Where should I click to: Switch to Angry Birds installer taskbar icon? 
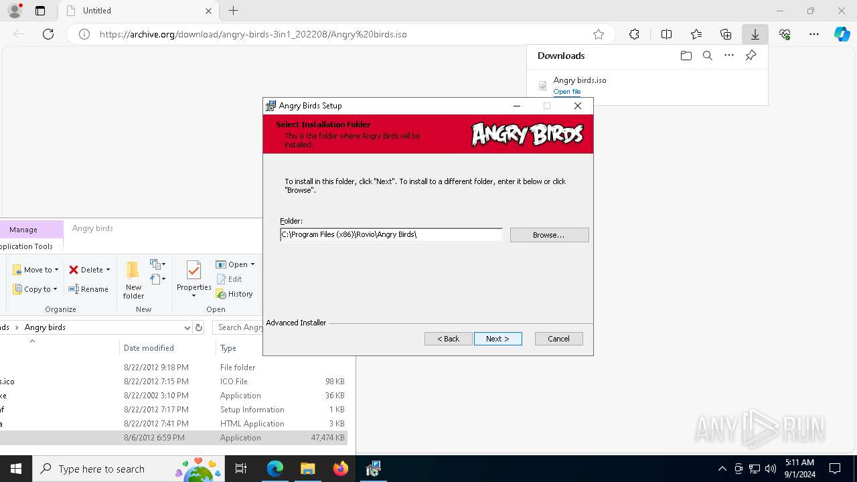coord(373,469)
